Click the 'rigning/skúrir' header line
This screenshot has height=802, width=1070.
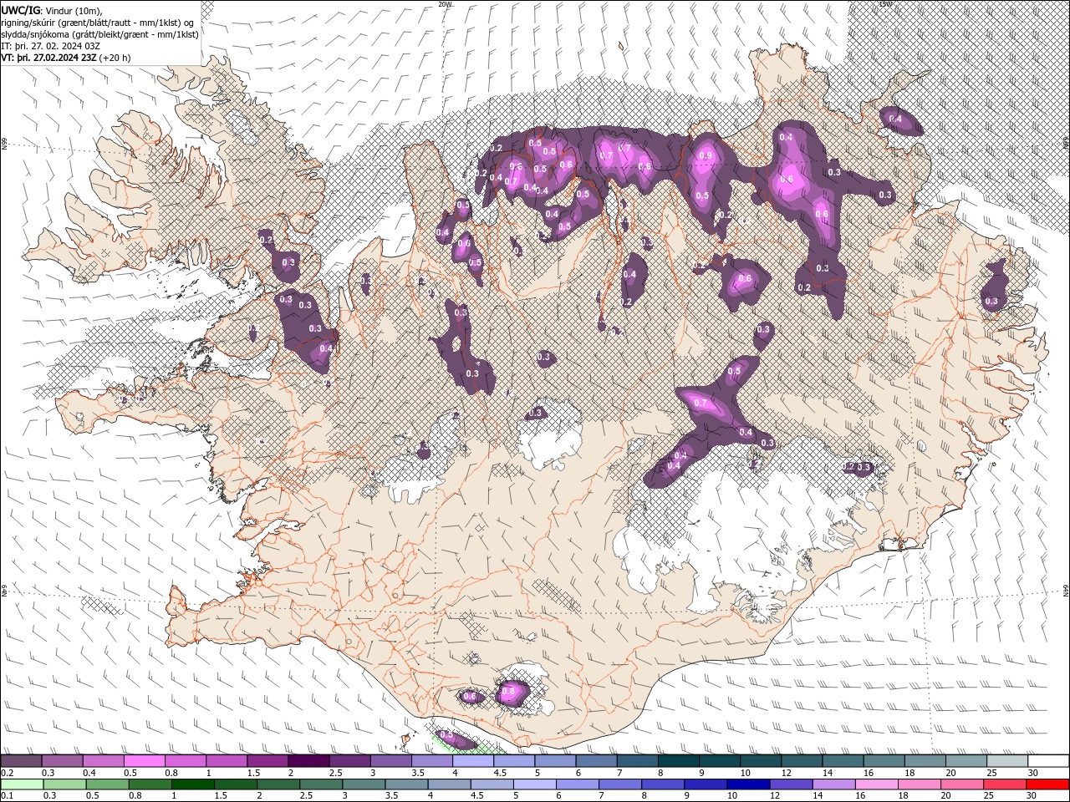(x=98, y=23)
